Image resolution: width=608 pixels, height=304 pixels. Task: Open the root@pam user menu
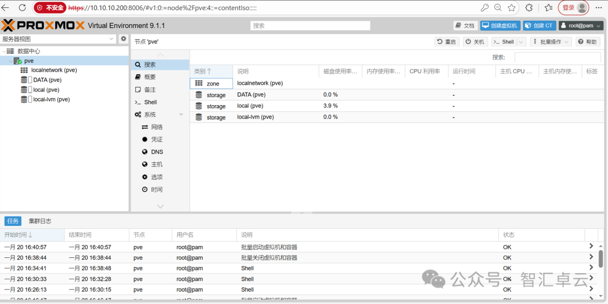click(581, 25)
